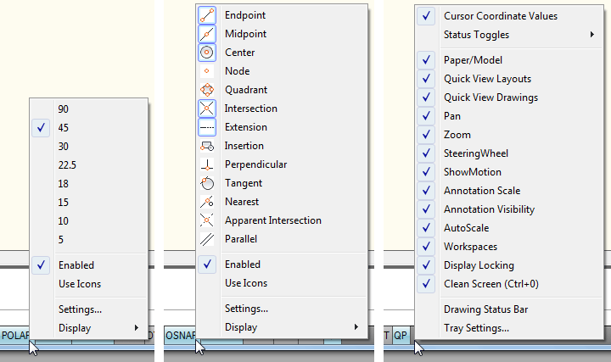Image resolution: width=611 pixels, height=362 pixels.
Task: Toggle the Intersection snap icon
Action: 207,109
